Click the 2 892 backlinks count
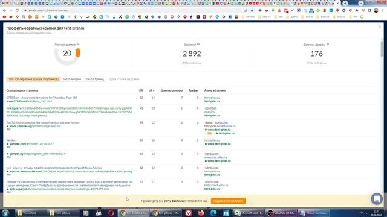387x217 pixels. coord(192,54)
